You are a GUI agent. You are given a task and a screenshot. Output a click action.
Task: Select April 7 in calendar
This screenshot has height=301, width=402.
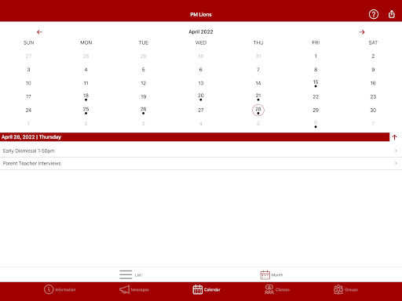(x=258, y=70)
